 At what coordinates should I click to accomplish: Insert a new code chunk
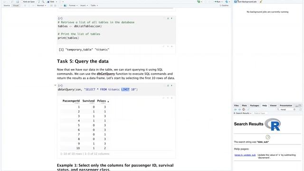click(x=199, y=2)
